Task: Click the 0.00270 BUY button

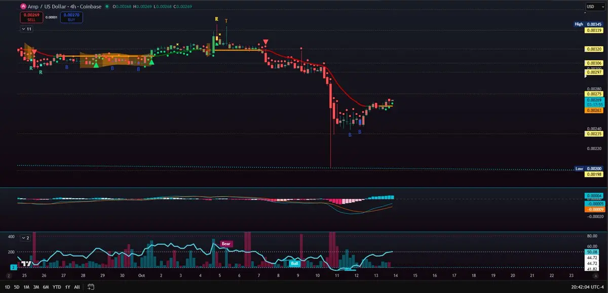Action: (x=72, y=17)
